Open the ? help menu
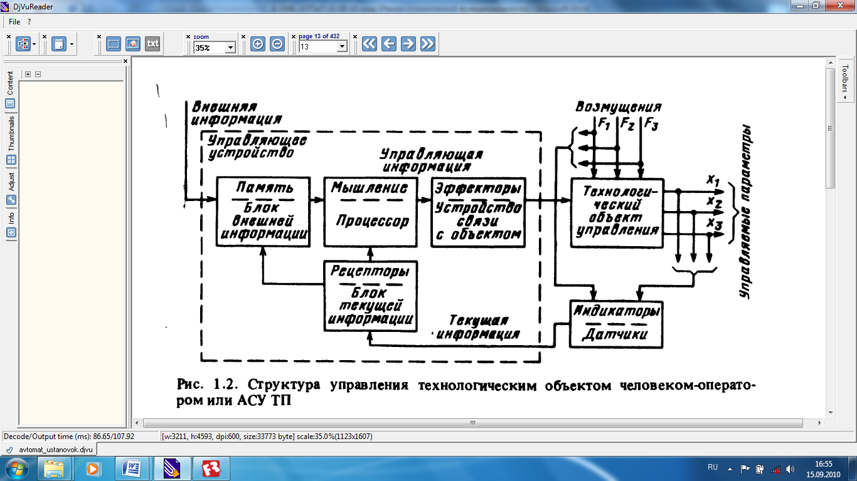This screenshot has width=857, height=481. click(29, 22)
